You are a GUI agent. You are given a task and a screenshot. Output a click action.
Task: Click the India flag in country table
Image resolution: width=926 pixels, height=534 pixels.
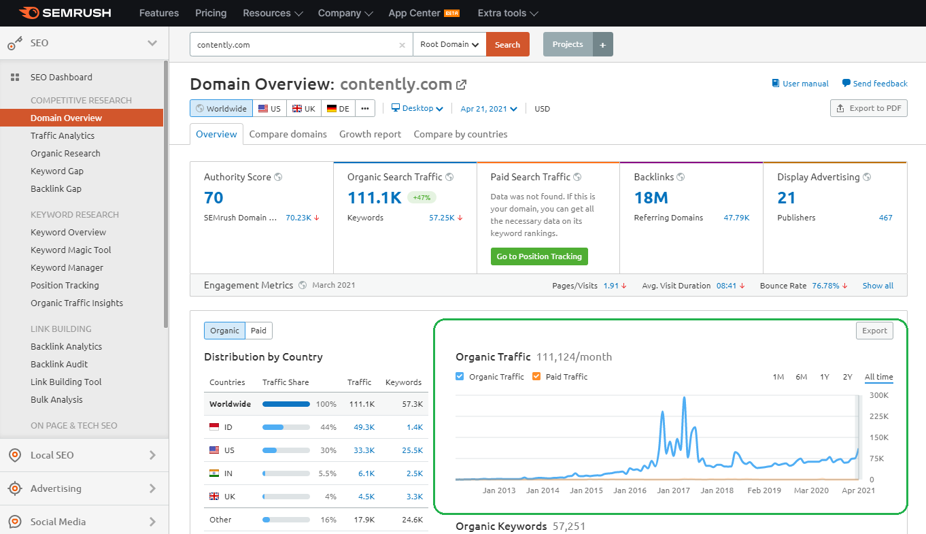(x=215, y=473)
